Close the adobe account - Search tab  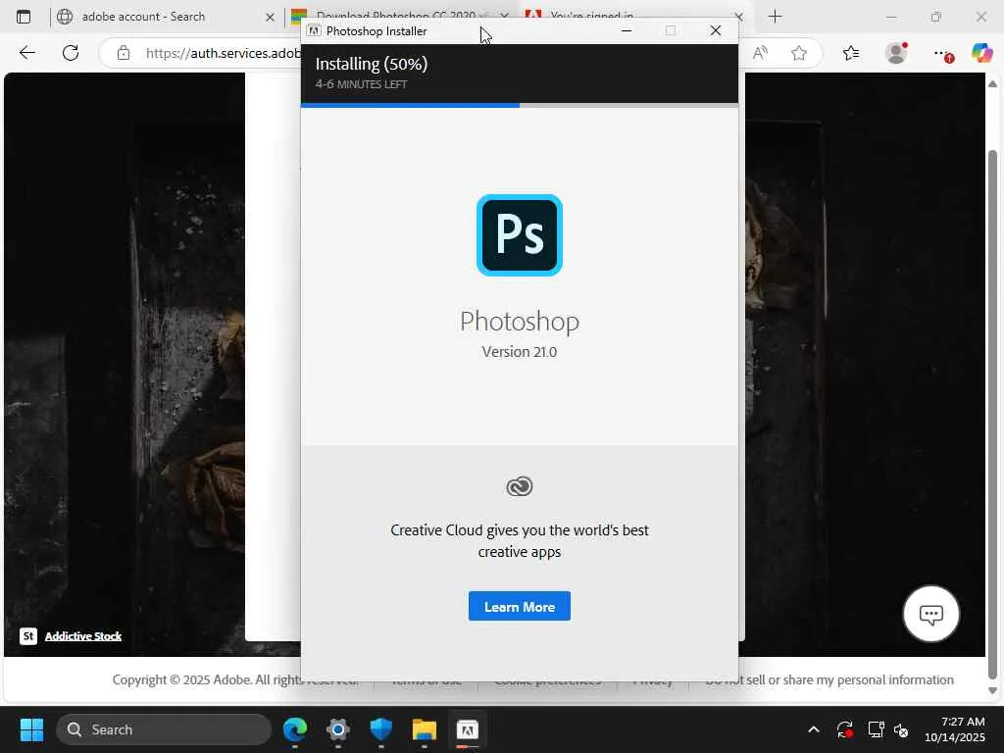271,18
